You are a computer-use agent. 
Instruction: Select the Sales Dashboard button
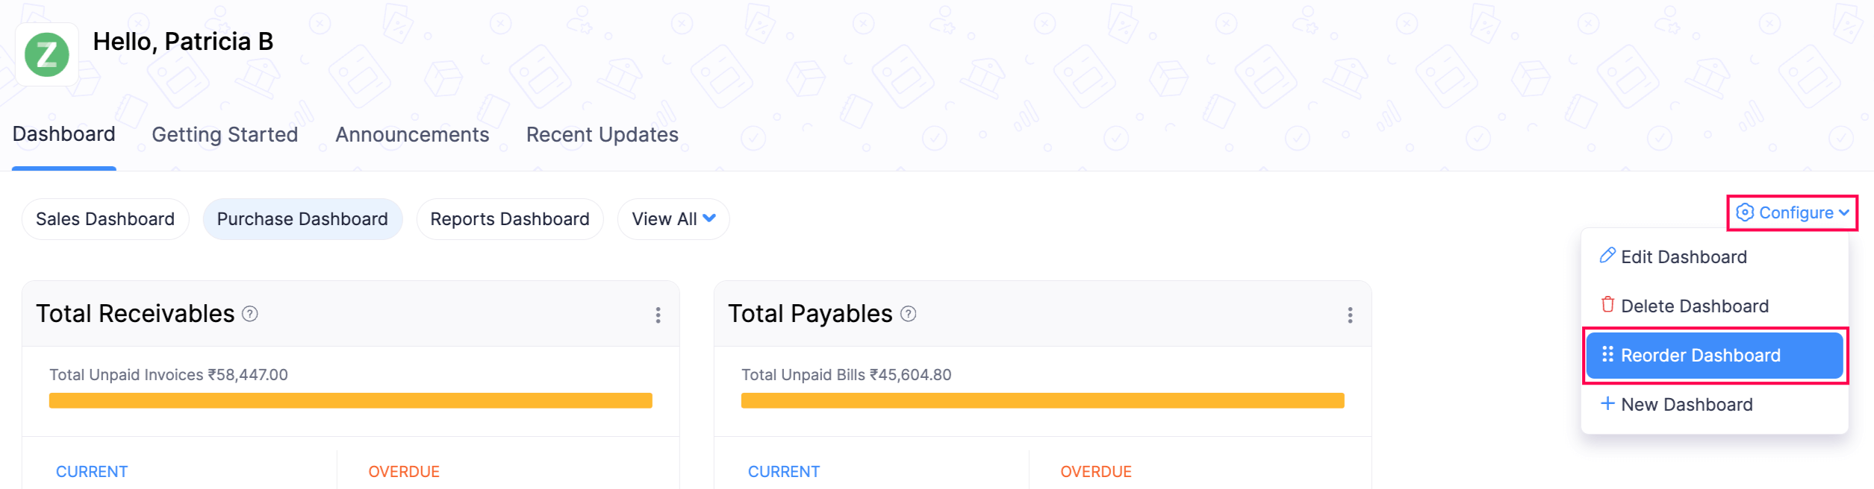105,219
